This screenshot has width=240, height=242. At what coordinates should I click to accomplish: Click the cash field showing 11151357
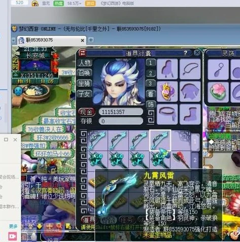click(121, 112)
